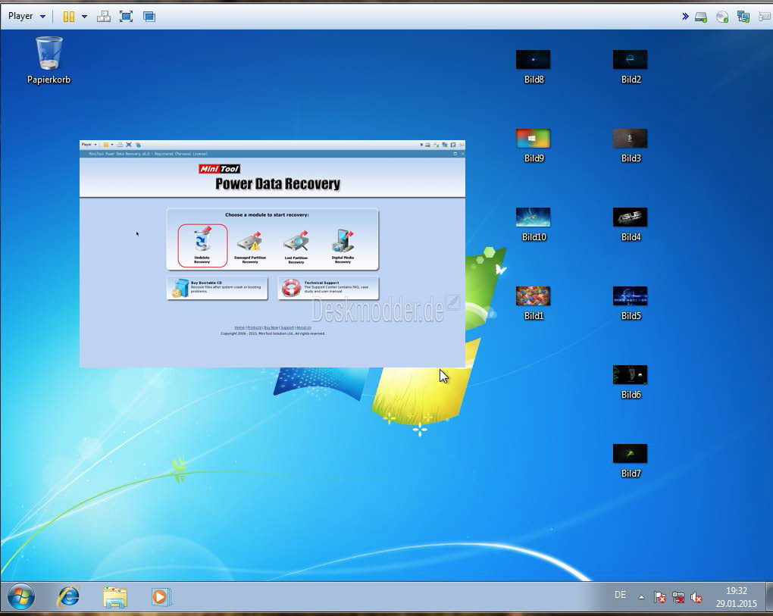Open Windows Explorer from the taskbar
This screenshot has height=616, width=773.
point(115,597)
